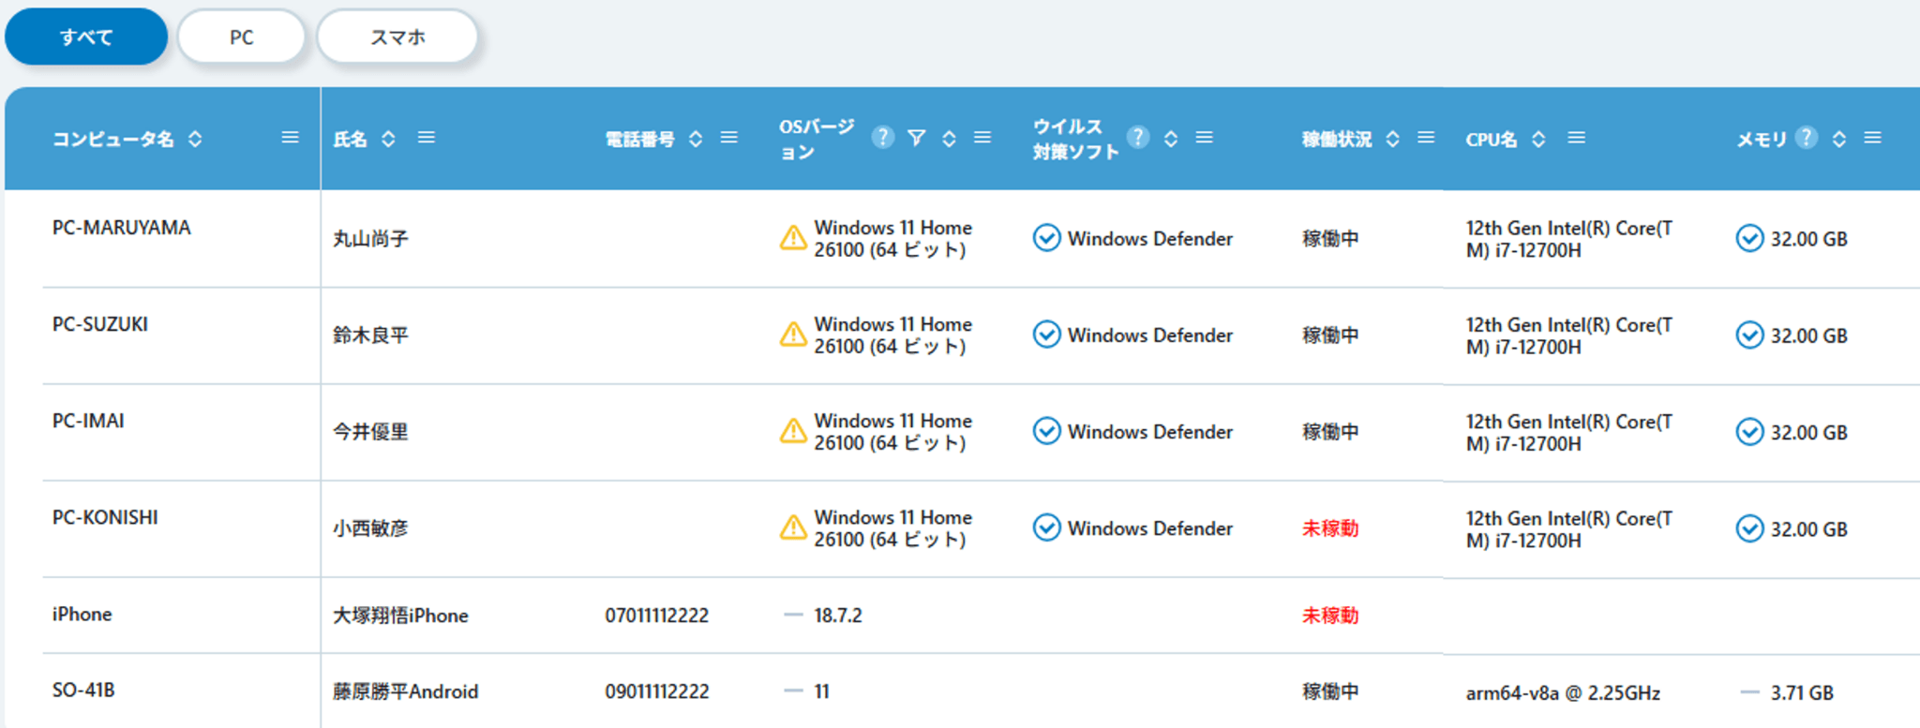Click Windows Defender text for PC-IMAI
1920x728 pixels.
pos(1149,432)
